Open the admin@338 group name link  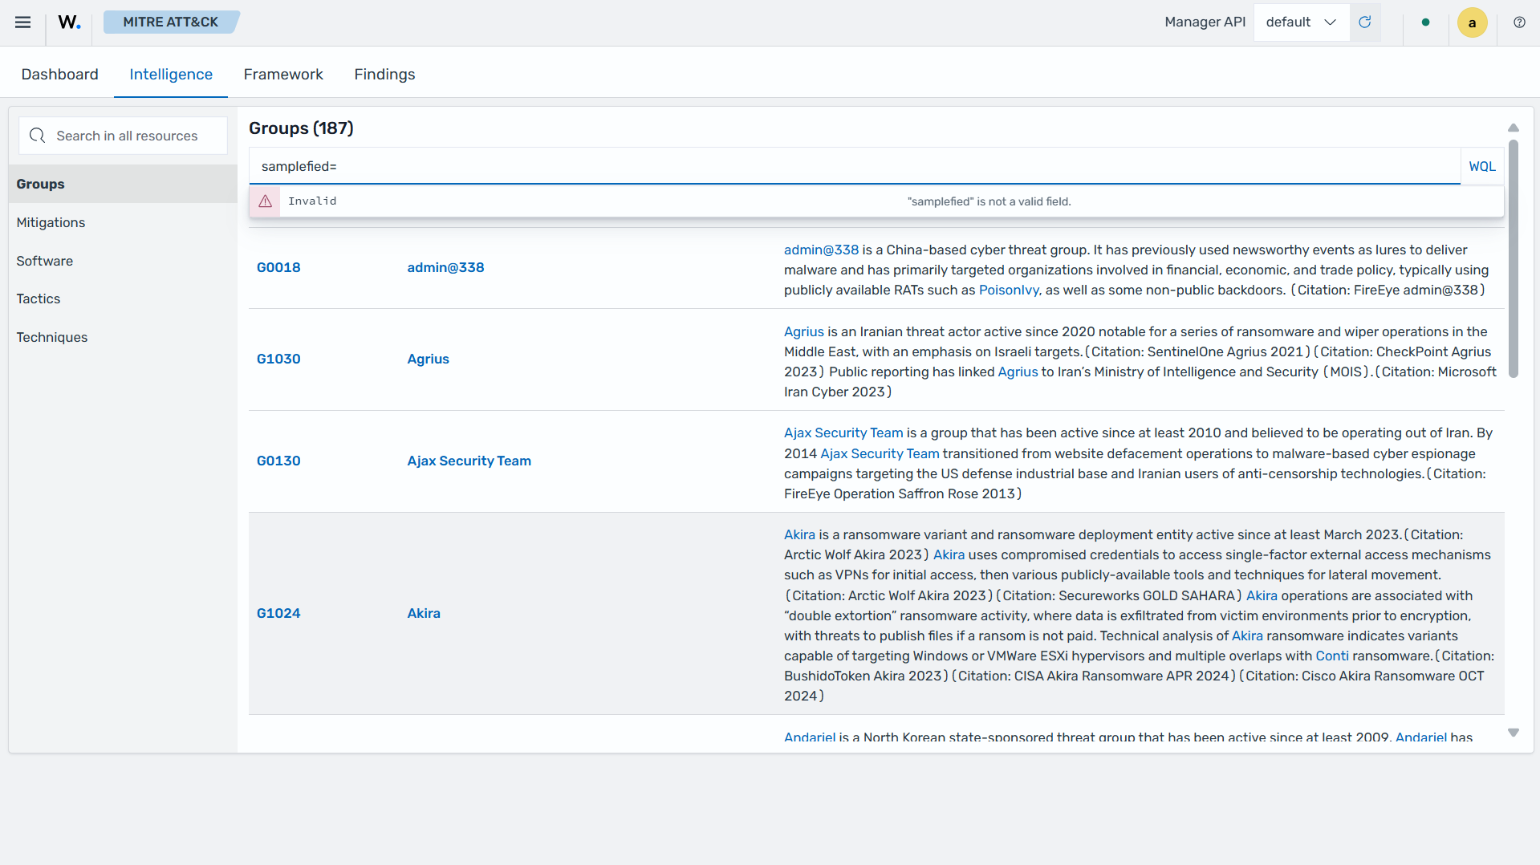tap(445, 268)
